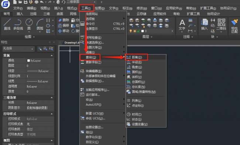The height and width of the screenshot is (145, 240).
Task: Click the open folder icon in quick toolbar
Action: click(x=20, y=2)
